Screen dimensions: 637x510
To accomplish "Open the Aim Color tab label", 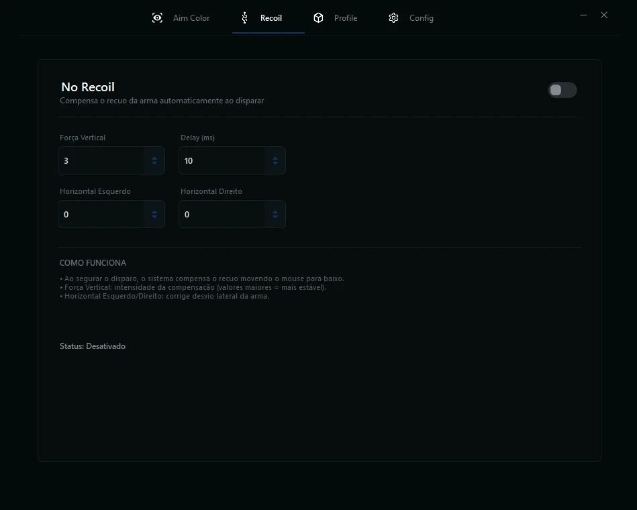I will point(191,18).
